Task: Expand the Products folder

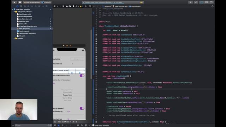Action: tap(14, 38)
